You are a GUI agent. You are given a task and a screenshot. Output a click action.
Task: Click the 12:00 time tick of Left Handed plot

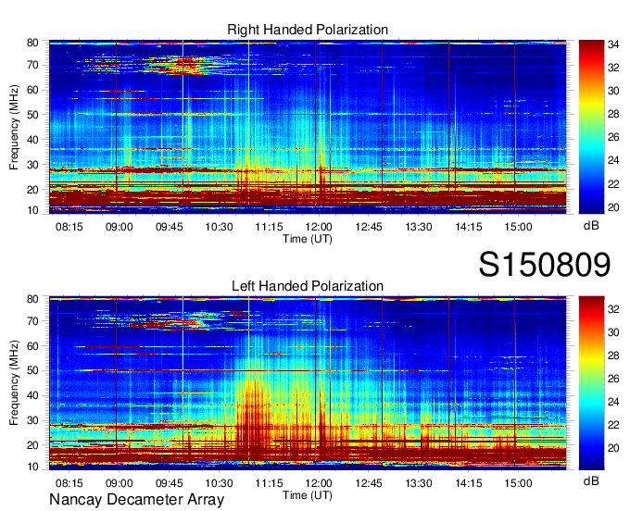[319, 483]
